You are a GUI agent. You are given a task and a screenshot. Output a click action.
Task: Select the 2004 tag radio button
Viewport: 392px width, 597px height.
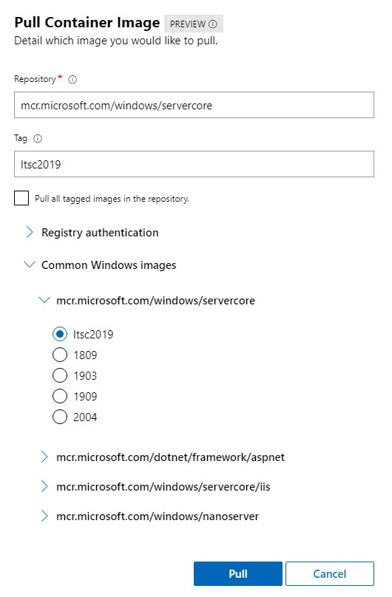pos(60,417)
